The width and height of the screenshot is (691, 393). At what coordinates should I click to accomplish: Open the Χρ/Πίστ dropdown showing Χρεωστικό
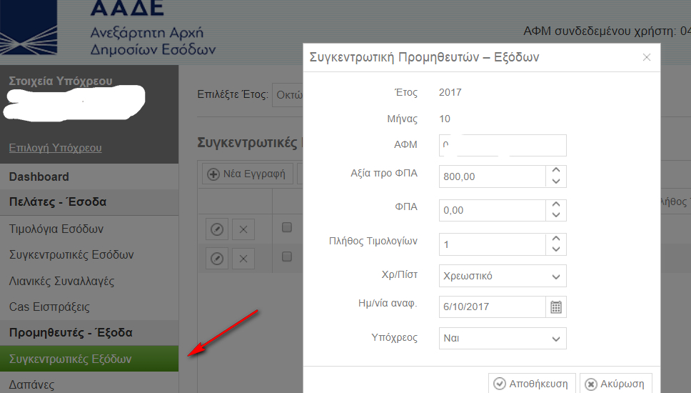point(503,276)
